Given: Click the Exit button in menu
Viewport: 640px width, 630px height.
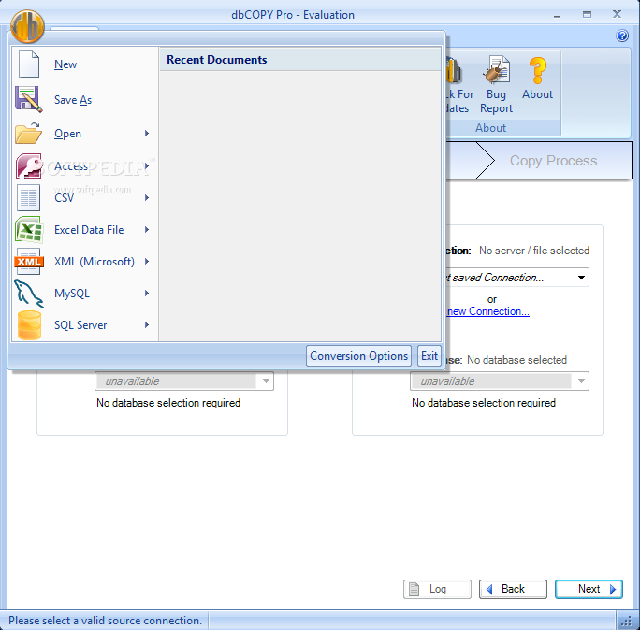Looking at the screenshot, I should (429, 356).
